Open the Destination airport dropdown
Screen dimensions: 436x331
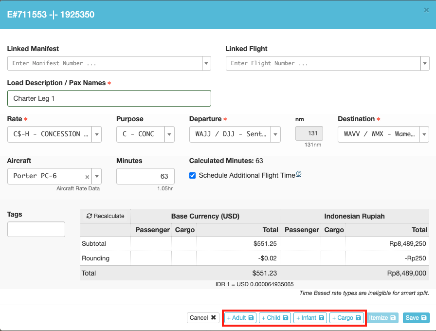coord(424,134)
